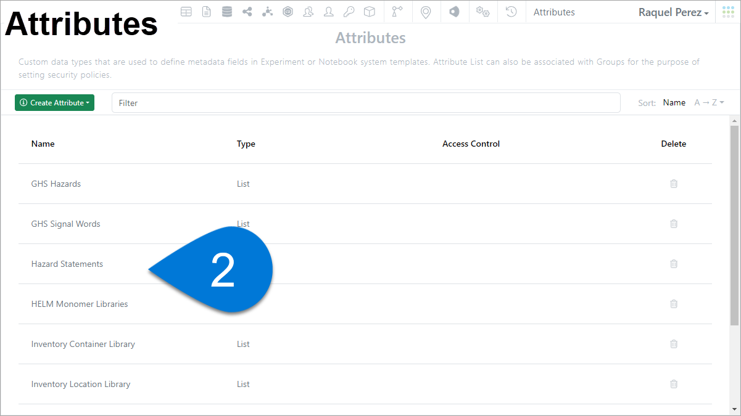Open the history clock icon
Image resolution: width=741 pixels, height=416 pixels.
pyautogui.click(x=511, y=12)
